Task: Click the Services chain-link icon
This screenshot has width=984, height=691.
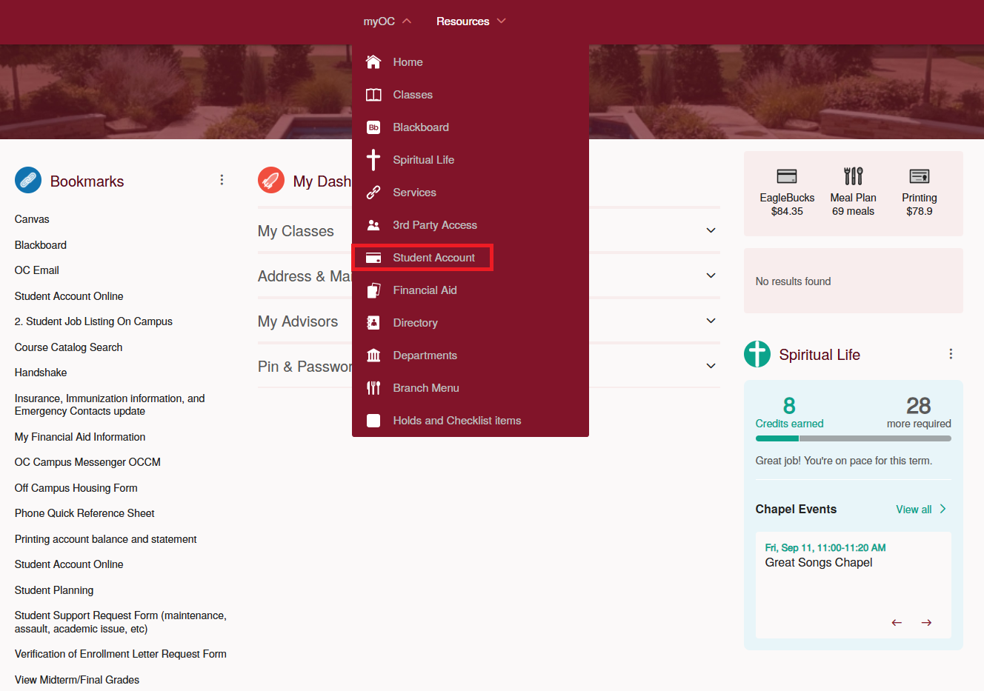Action: (373, 193)
